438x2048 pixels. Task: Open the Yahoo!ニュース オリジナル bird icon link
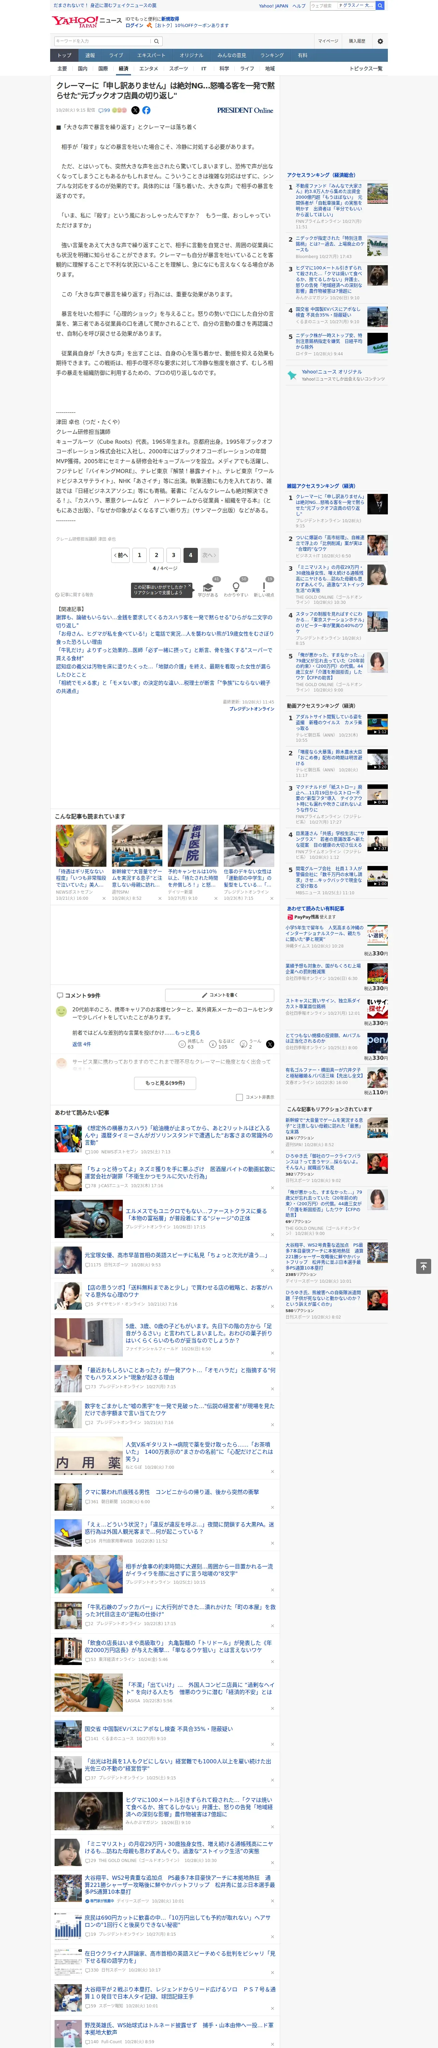point(292,375)
